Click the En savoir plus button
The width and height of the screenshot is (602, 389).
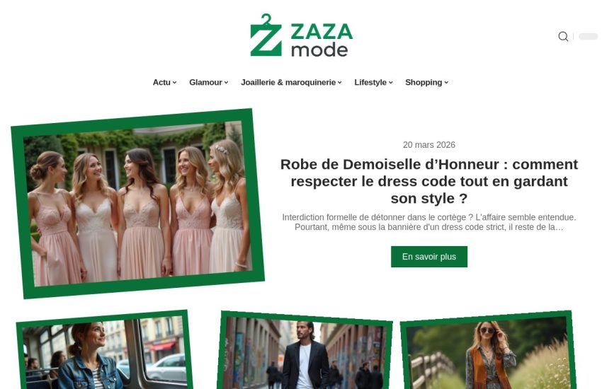(x=429, y=257)
